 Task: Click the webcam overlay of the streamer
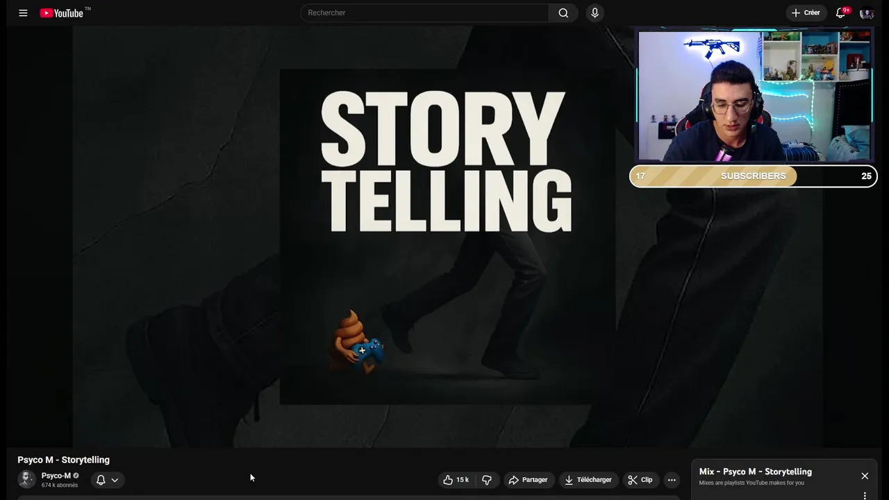[754, 95]
